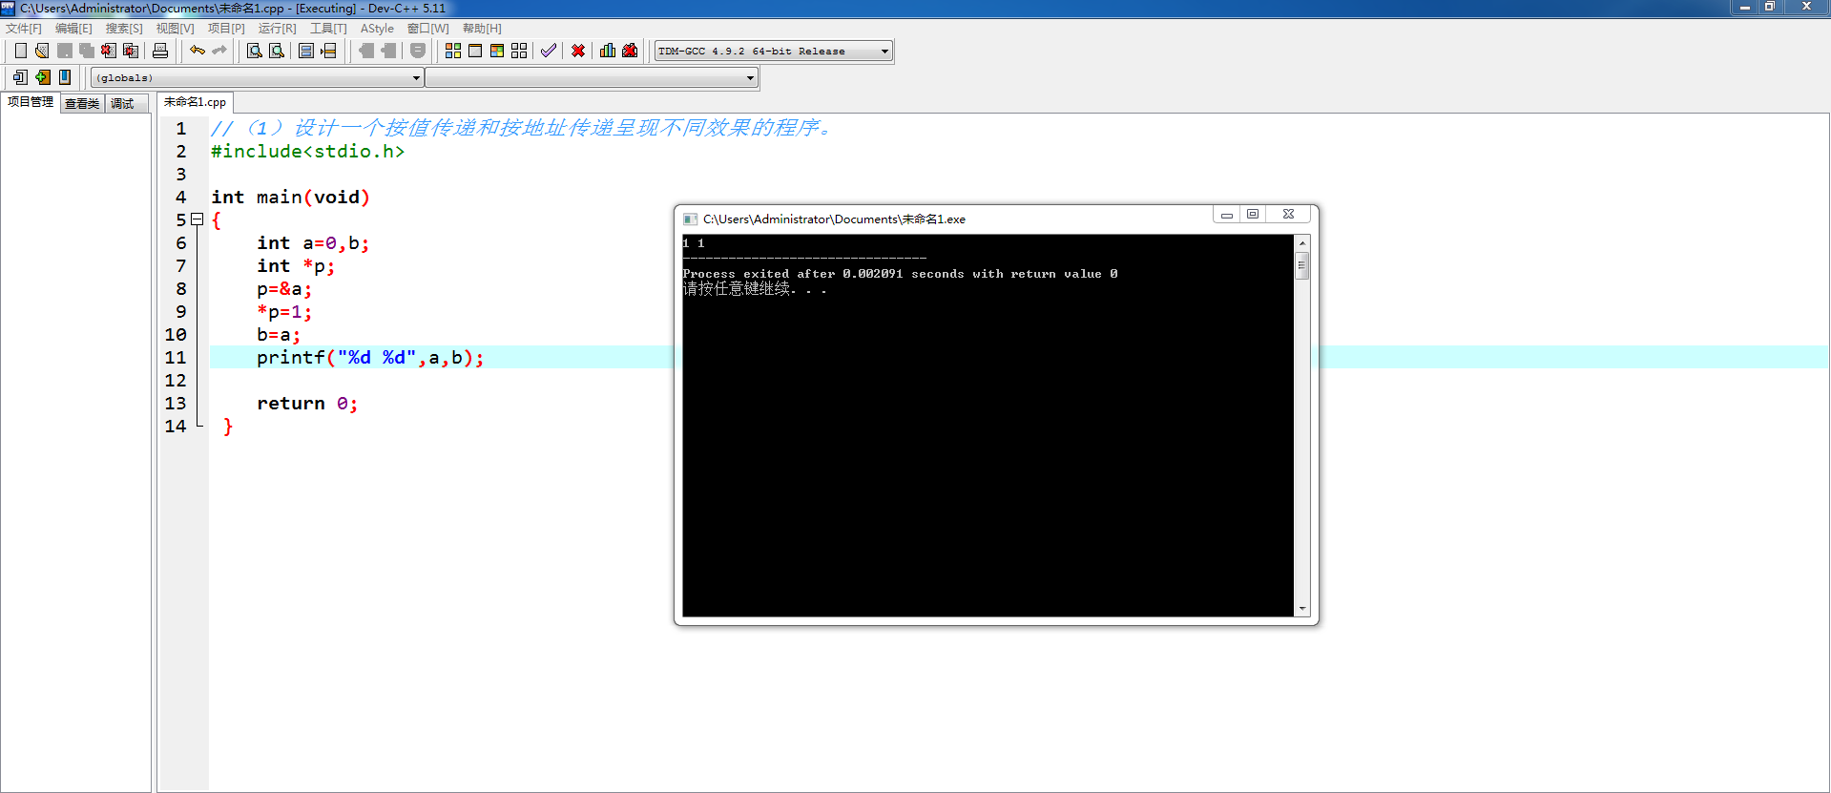1831x793 pixels.
Task: Click the grayed Forward navigation icon
Action: point(388,51)
